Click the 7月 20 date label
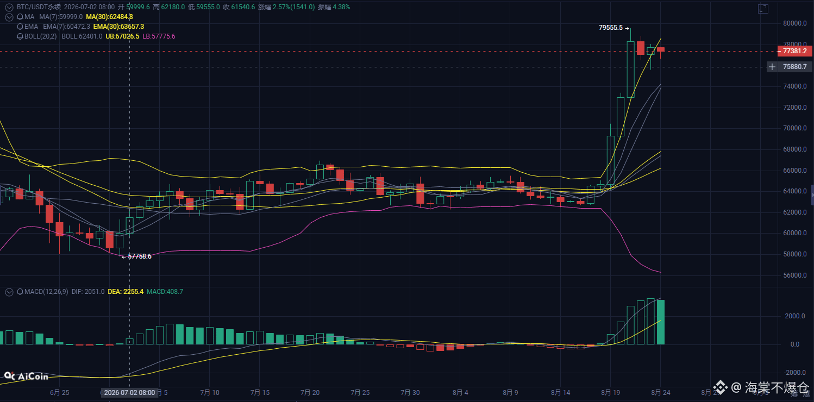814x402 pixels. 310,392
